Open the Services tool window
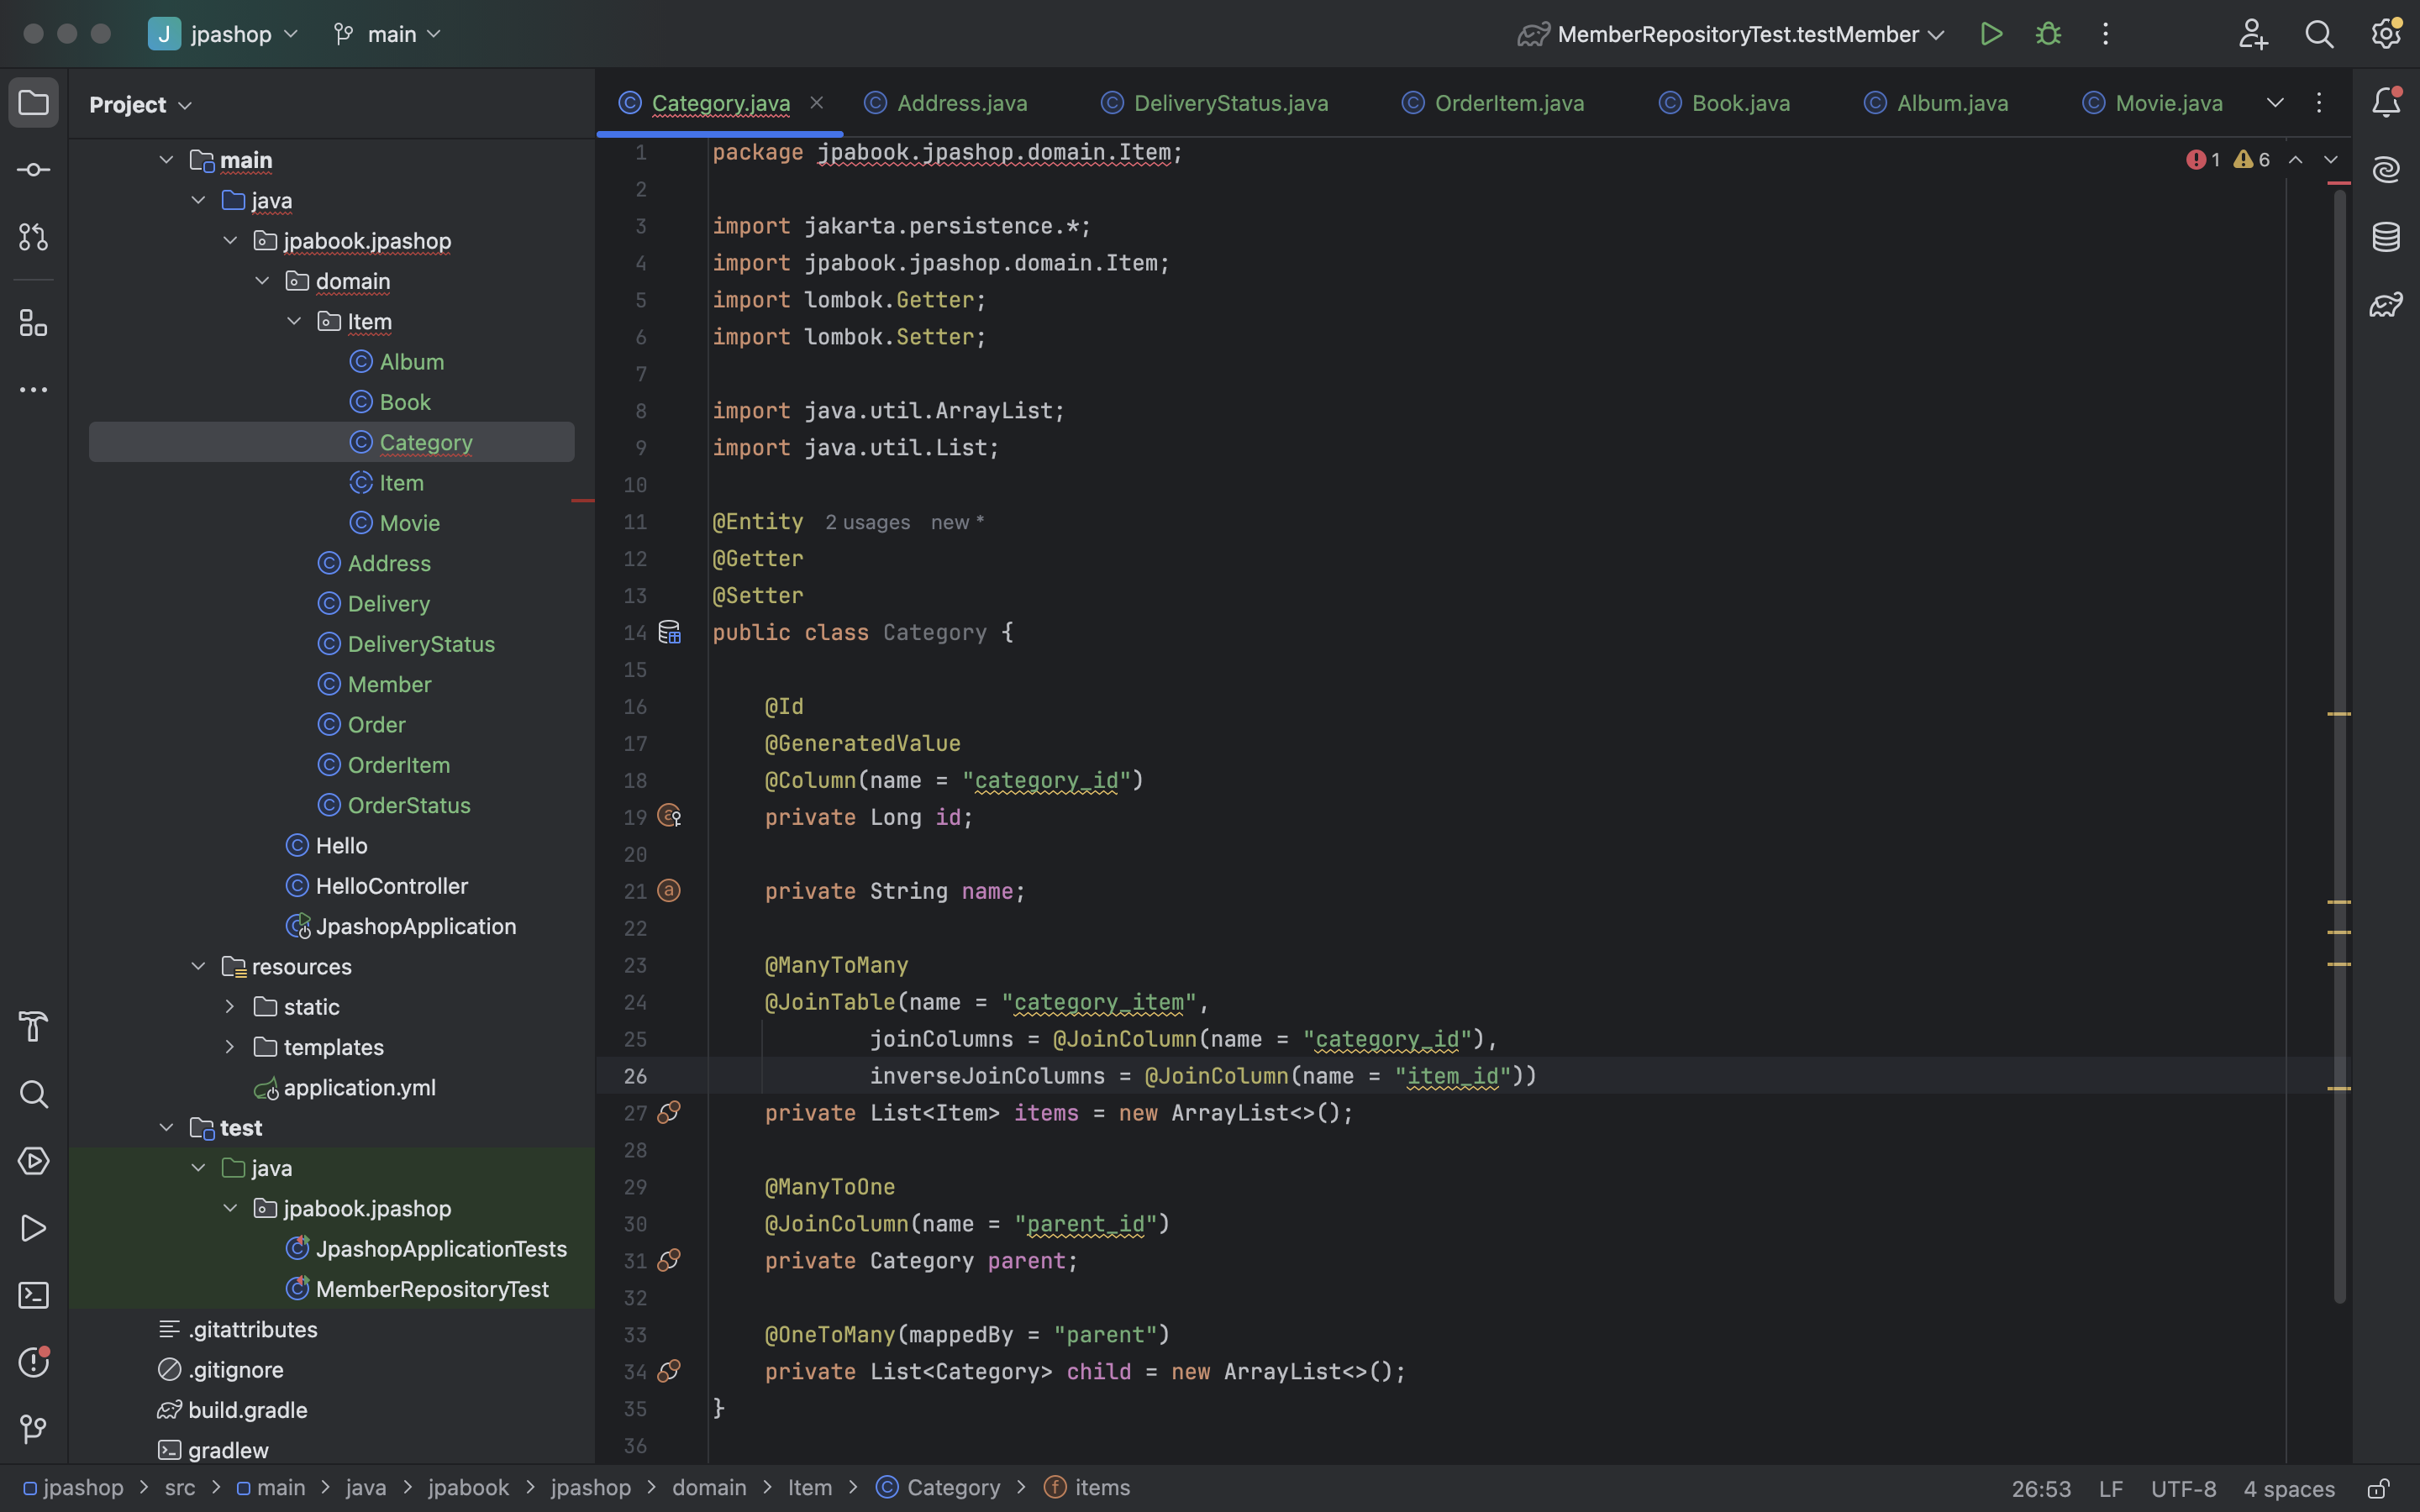This screenshot has height=1512, width=2420. click(34, 1161)
